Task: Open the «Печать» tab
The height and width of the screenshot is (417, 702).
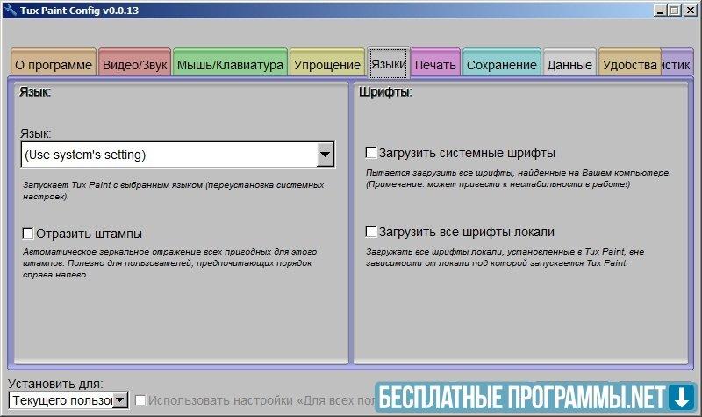Action: click(435, 65)
